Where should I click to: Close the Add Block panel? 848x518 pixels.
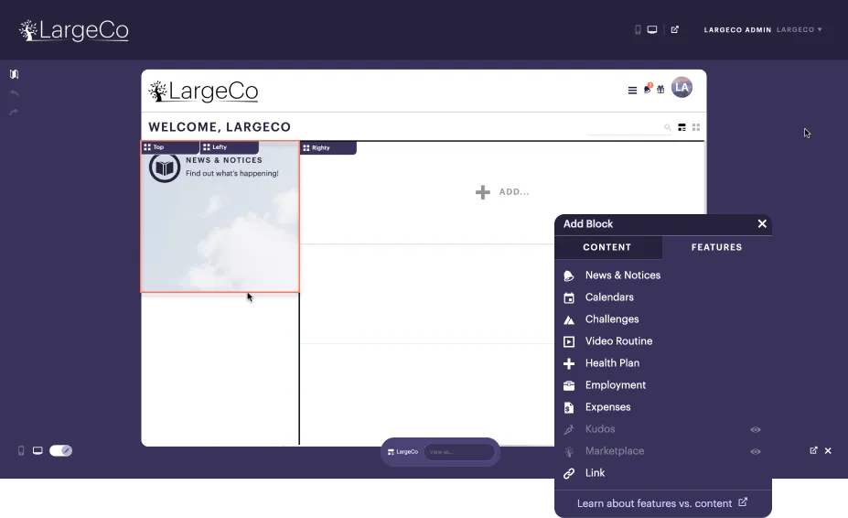tap(762, 223)
